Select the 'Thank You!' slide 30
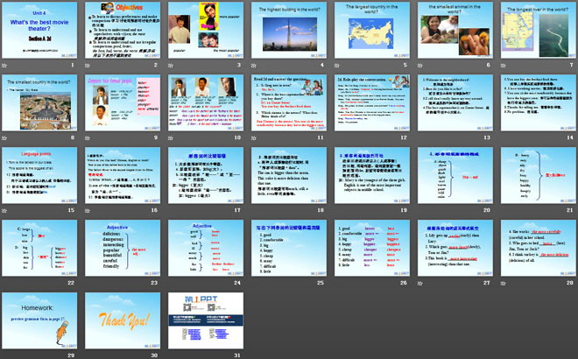578x359 pixels. pyautogui.click(x=123, y=320)
